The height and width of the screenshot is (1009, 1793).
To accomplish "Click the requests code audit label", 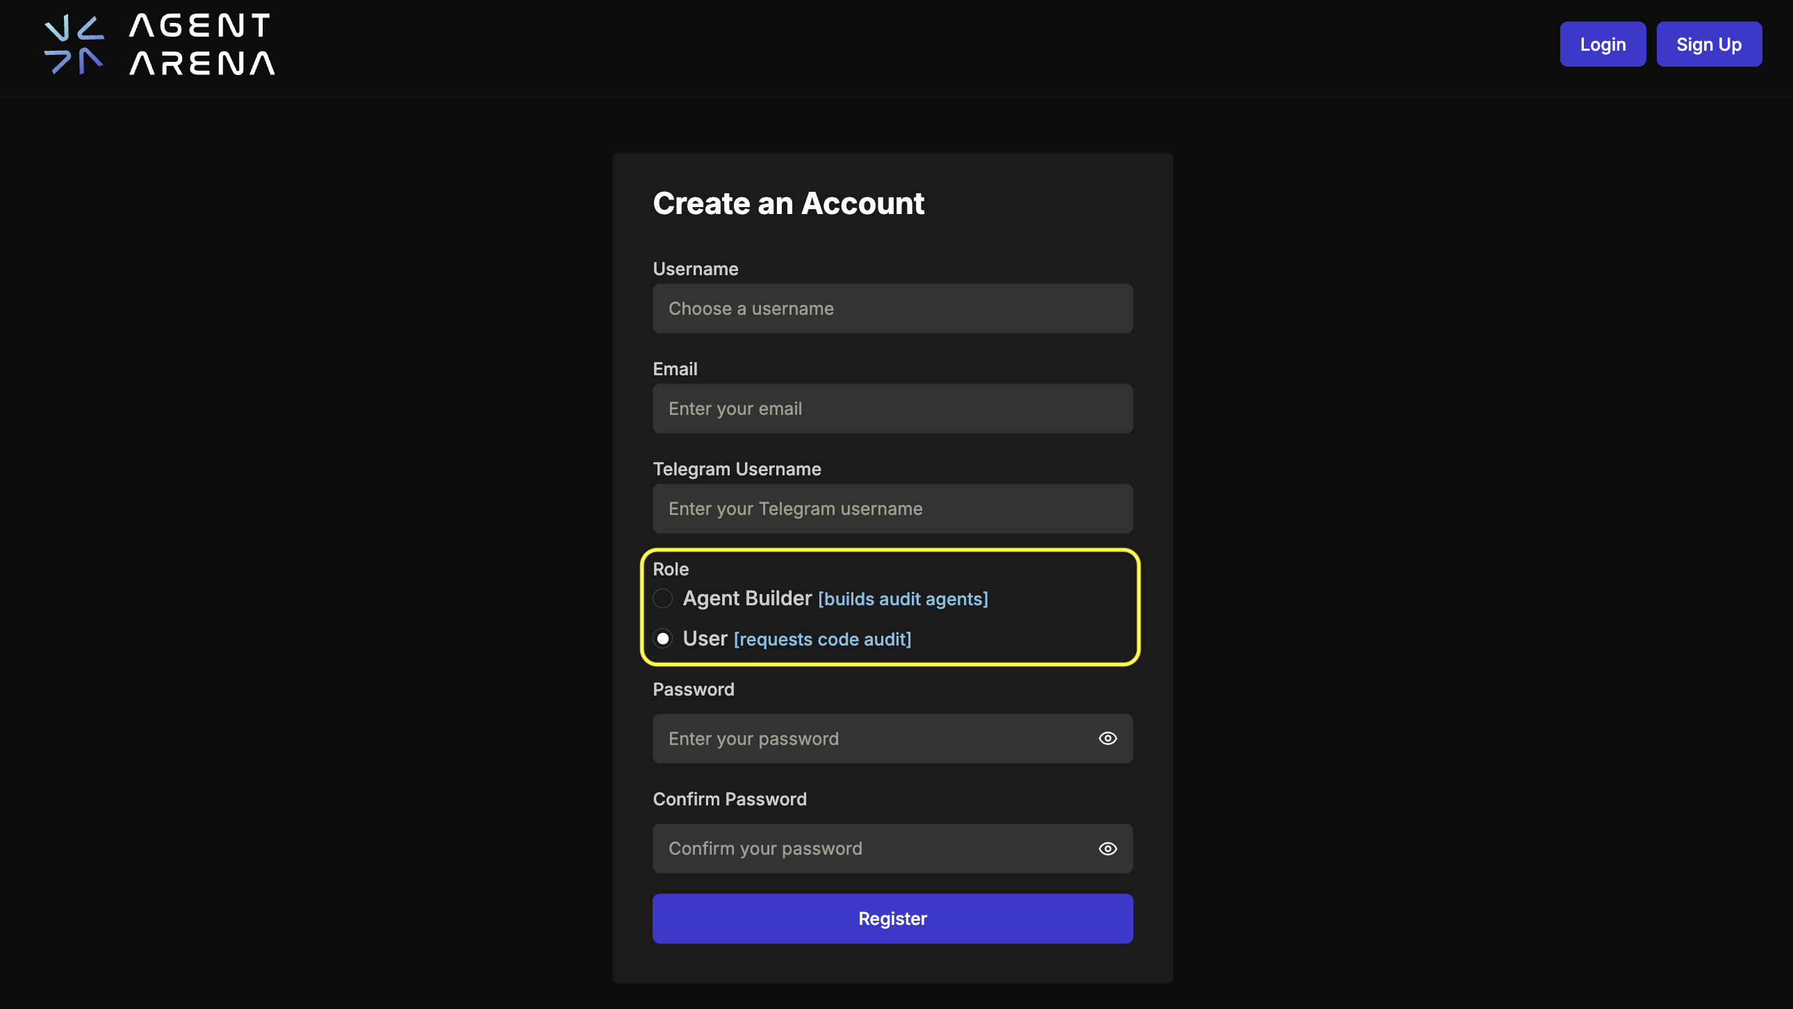I will click(822, 639).
